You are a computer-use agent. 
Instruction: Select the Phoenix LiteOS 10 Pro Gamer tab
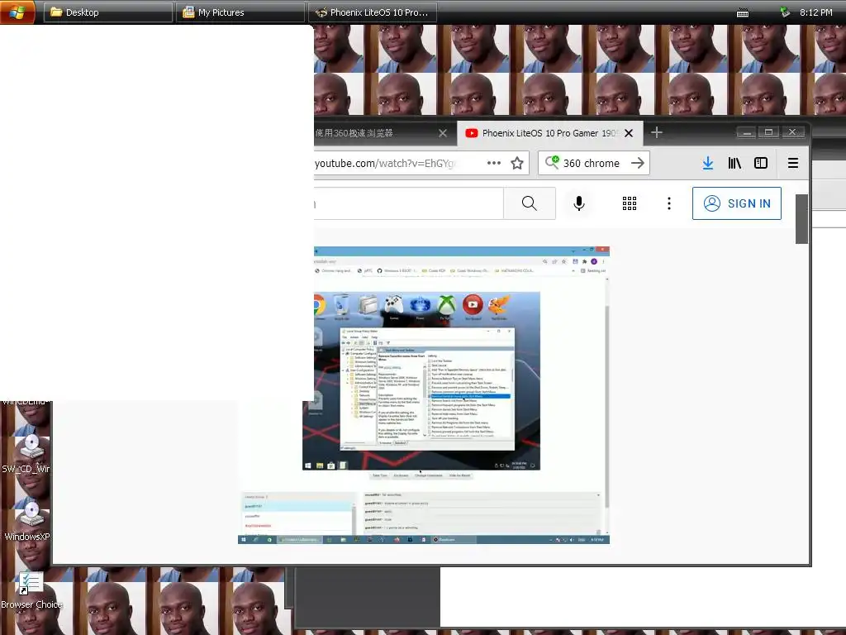[x=541, y=133]
